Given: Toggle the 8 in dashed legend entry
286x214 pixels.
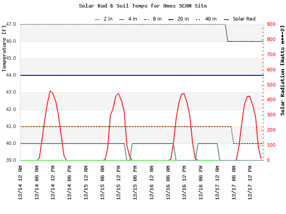Looking at the screenshot, I should (x=152, y=19).
